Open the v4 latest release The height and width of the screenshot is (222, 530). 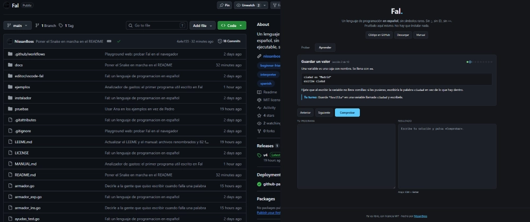(266, 155)
